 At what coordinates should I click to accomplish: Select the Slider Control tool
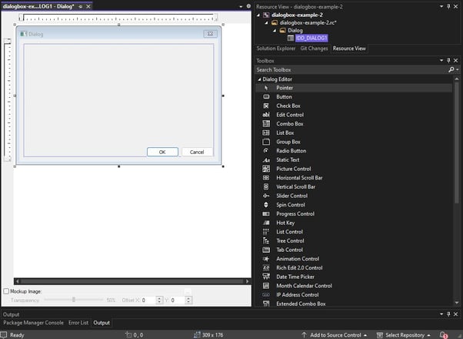(291, 196)
